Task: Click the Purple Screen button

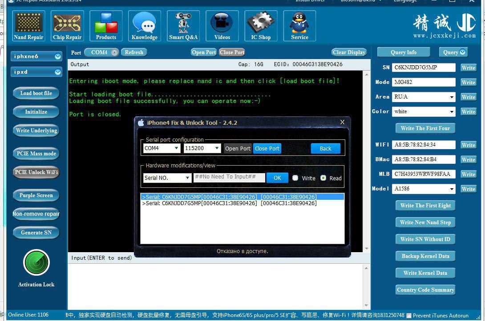Action: (36, 195)
